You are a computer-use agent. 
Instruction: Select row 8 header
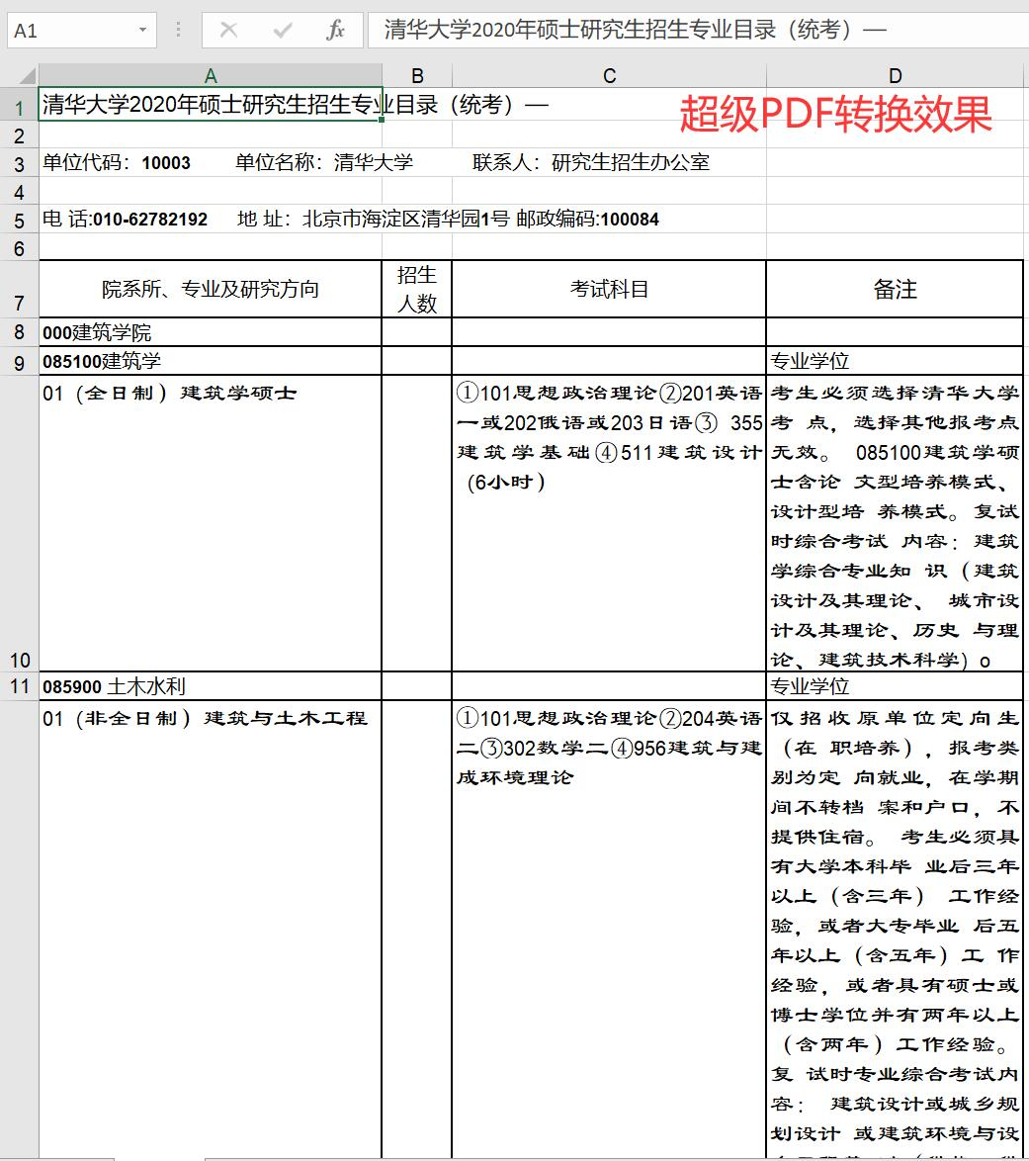19,332
